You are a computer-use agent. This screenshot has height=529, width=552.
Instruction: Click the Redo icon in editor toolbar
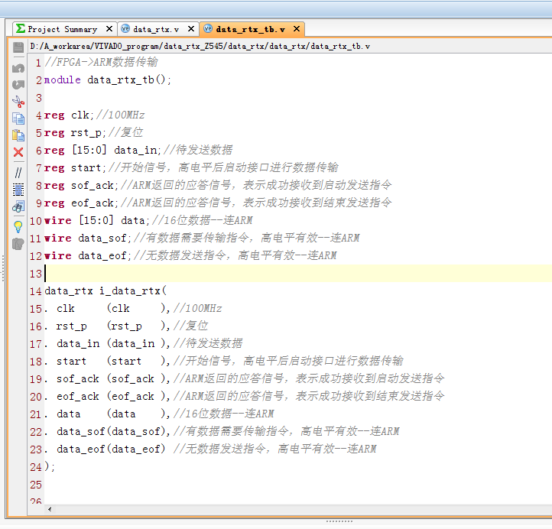point(18,84)
